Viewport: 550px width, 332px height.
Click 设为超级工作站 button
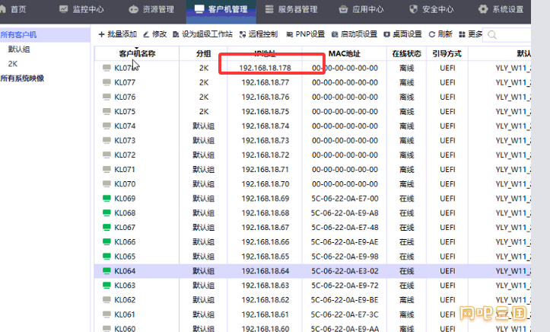202,34
